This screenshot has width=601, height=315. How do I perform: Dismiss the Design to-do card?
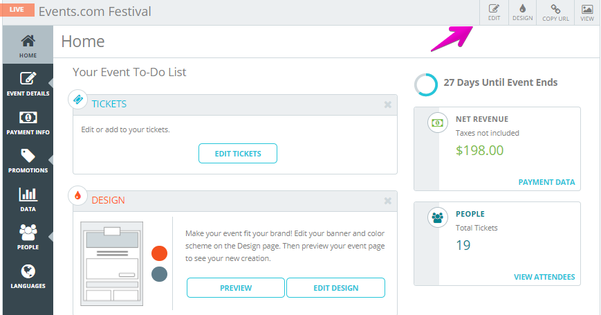[388, 201]
